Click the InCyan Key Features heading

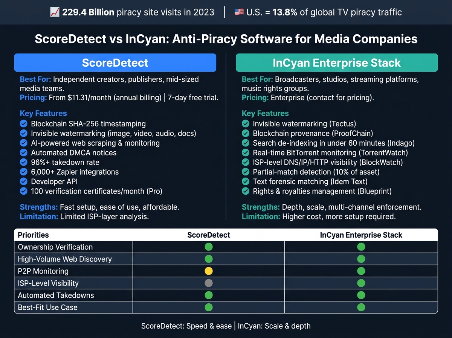(265, 113)
